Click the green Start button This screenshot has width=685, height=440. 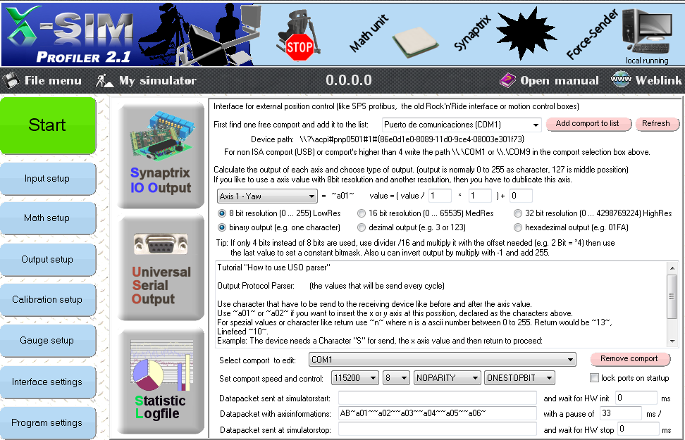click(47, 125)
